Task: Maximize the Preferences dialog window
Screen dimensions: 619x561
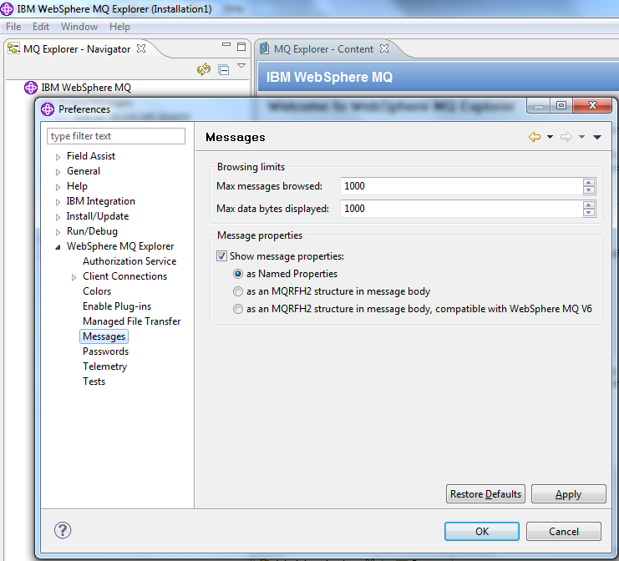Action: click(561, 105)
